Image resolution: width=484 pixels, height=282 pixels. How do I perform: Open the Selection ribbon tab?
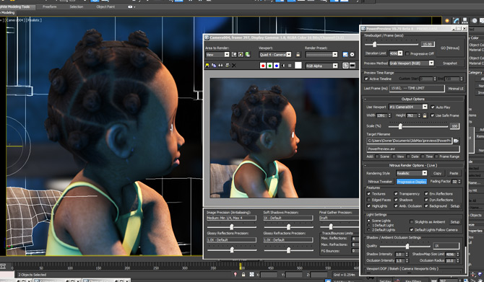point(77,6)
